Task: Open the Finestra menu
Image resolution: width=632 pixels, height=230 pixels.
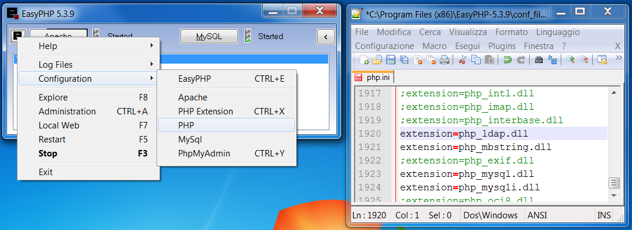Action: pos(539,46)
